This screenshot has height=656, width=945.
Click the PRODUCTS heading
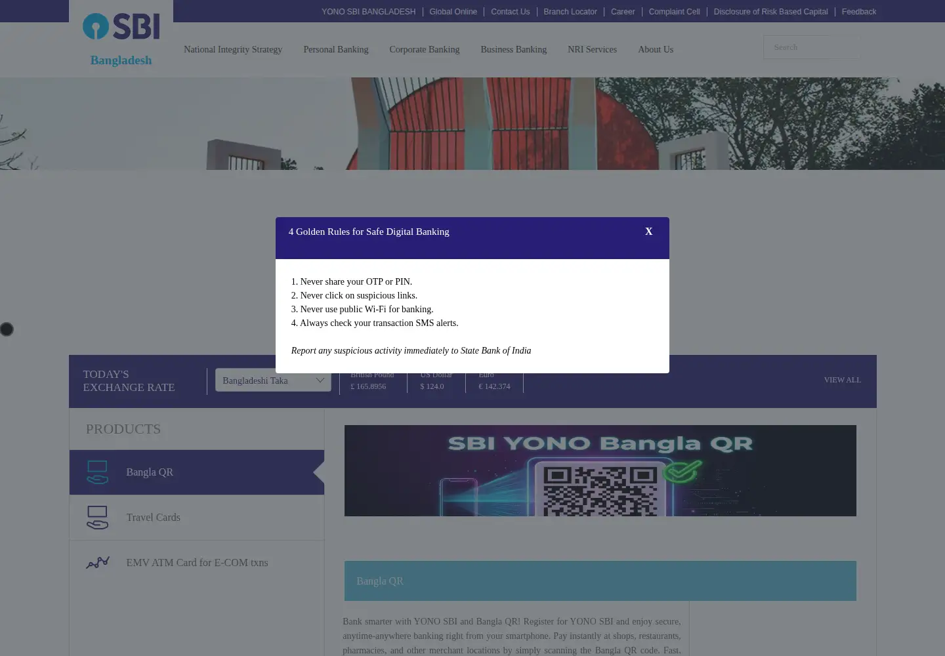tap(123, 429)
